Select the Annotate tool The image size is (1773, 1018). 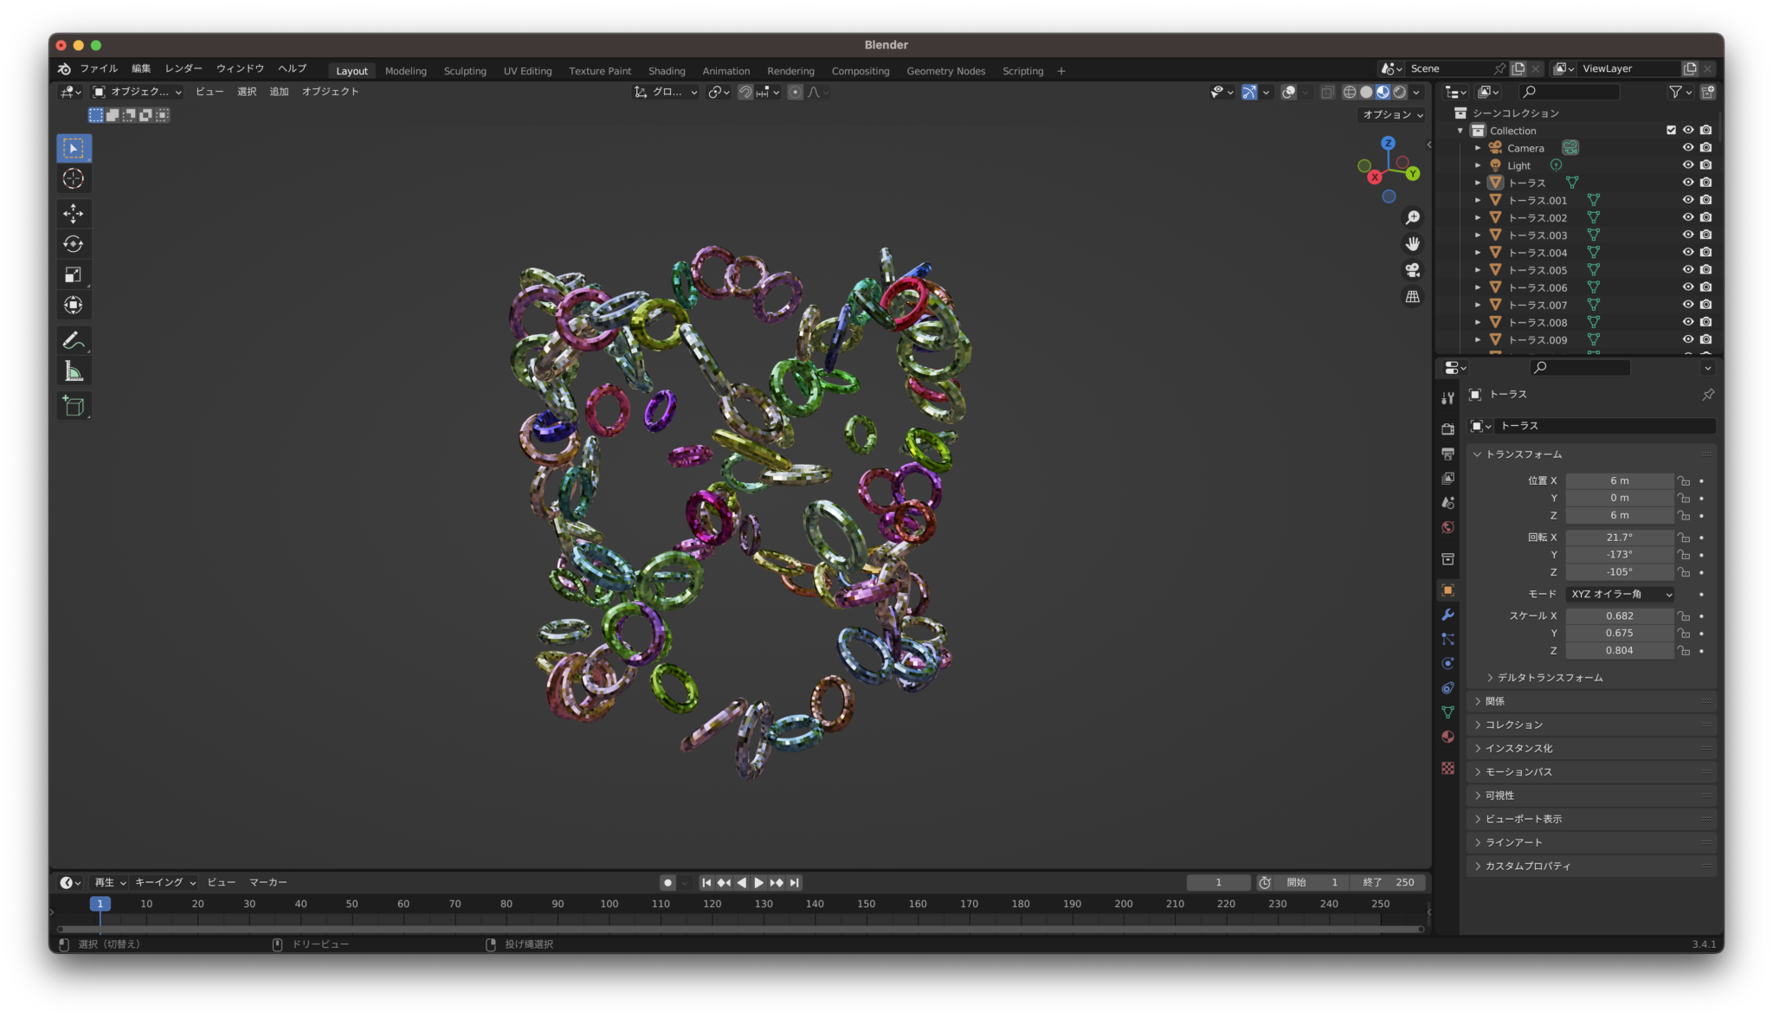74,339
